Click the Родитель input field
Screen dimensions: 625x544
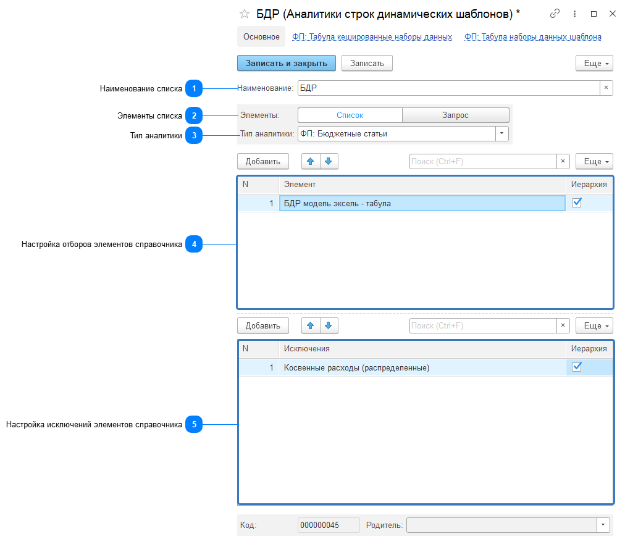click(x=501, y=525)
